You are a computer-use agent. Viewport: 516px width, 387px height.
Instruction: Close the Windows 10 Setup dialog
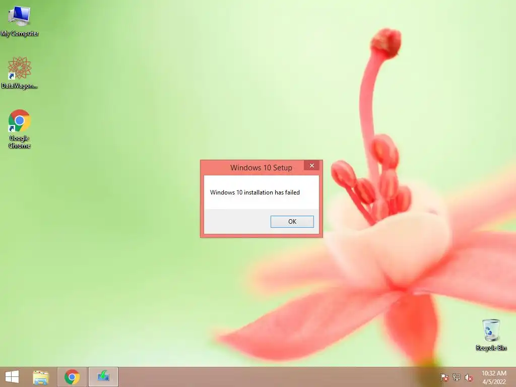pos(311,165)
